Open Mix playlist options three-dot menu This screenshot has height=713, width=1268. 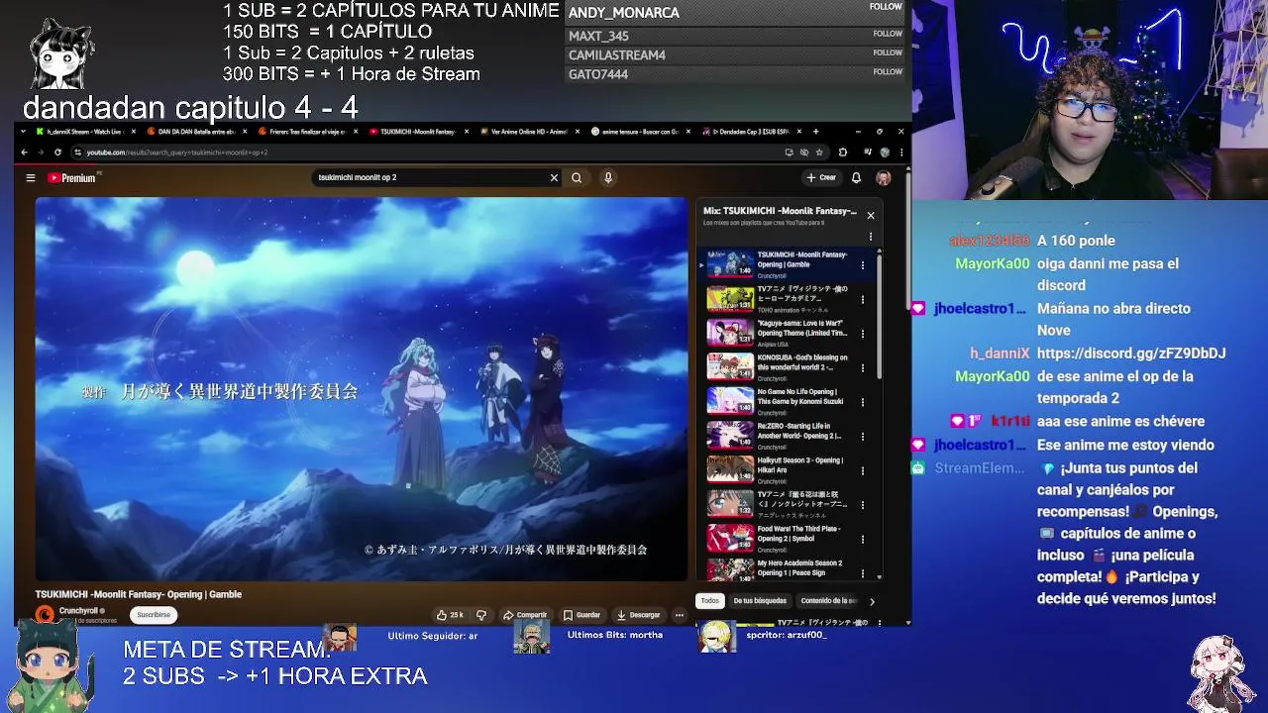tap(871, 237)
